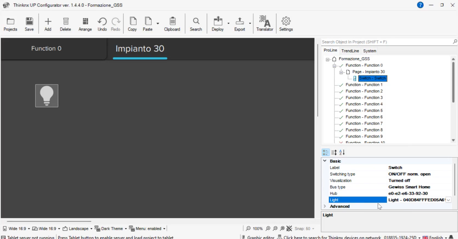Screen dimensions: 458x239
Task: Open the Arrange tool
Action: point(85,24)
